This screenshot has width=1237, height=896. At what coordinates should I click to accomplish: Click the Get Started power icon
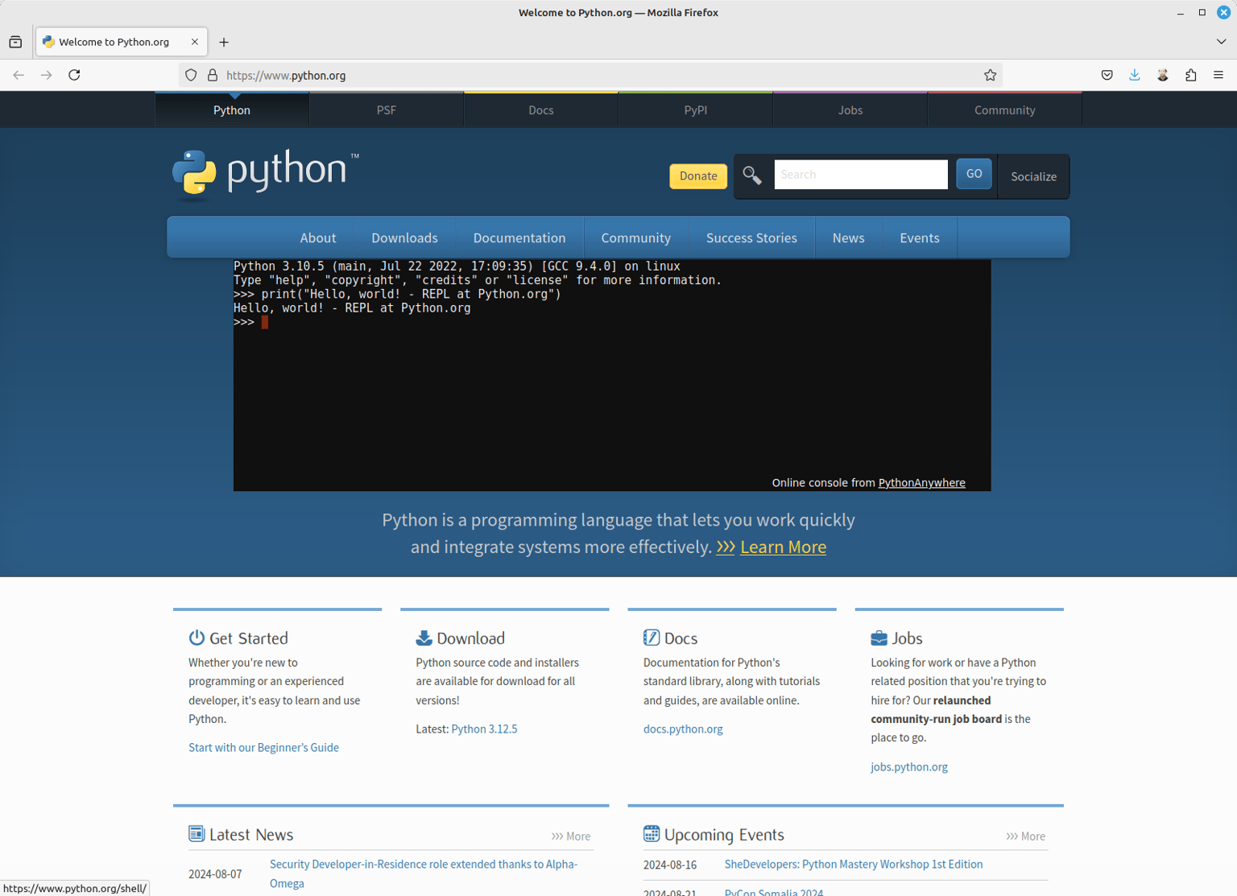tap(197, 638)
